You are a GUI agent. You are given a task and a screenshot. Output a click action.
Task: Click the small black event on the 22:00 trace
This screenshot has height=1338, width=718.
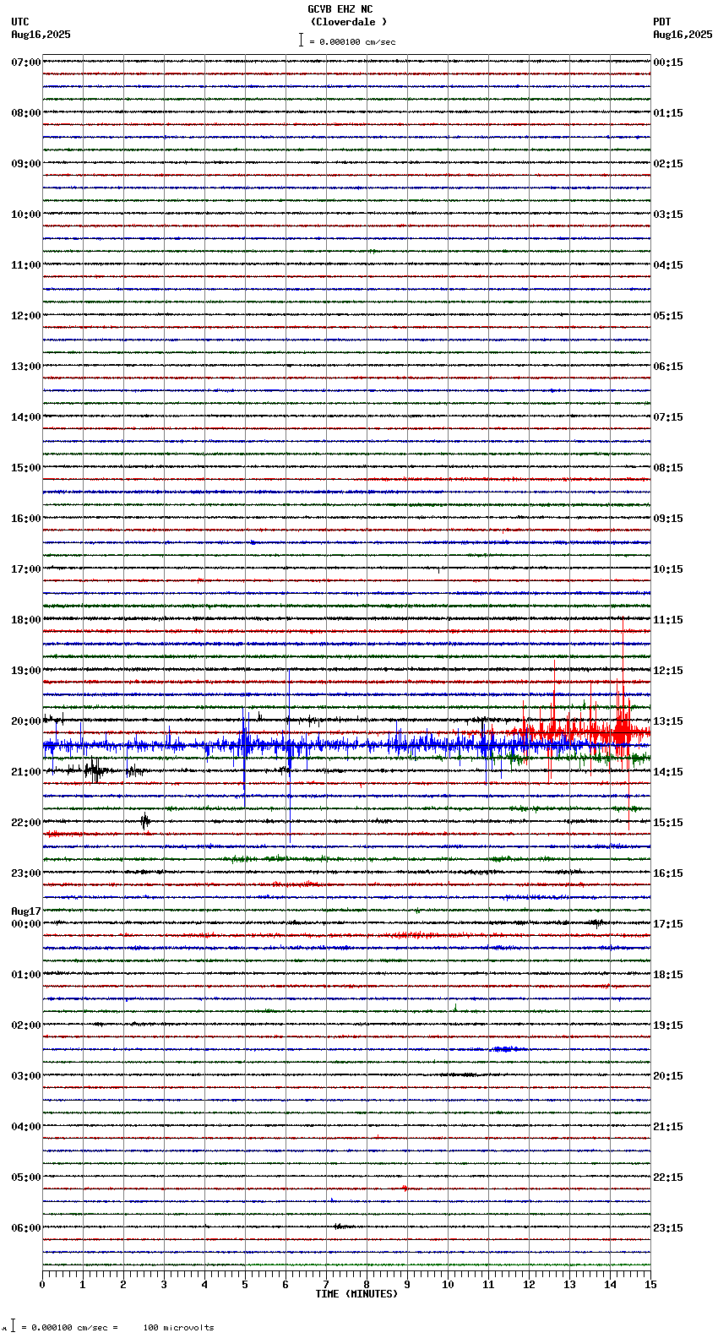click(x=145, y=820)
